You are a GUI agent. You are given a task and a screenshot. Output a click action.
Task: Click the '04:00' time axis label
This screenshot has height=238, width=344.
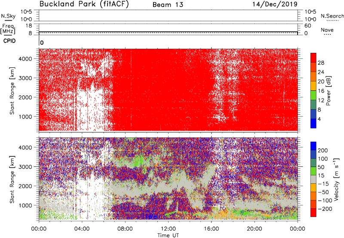pyautogui.click(x=82, y=229)
